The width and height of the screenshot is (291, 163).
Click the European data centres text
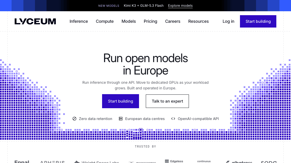coord(145,119)
